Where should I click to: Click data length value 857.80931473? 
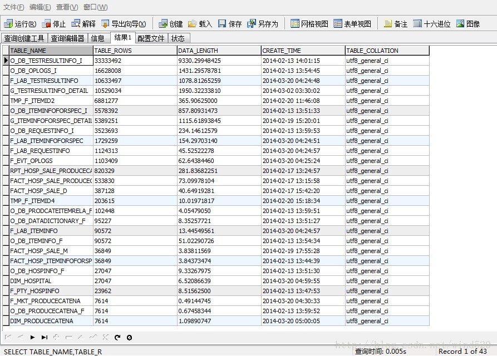pos(219,111)
